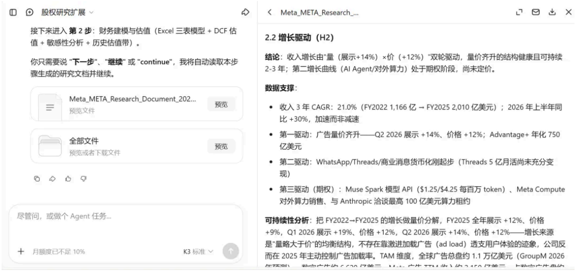Click the folder icon of 全部文件
The image size is (575, 271).
point(50,146)
